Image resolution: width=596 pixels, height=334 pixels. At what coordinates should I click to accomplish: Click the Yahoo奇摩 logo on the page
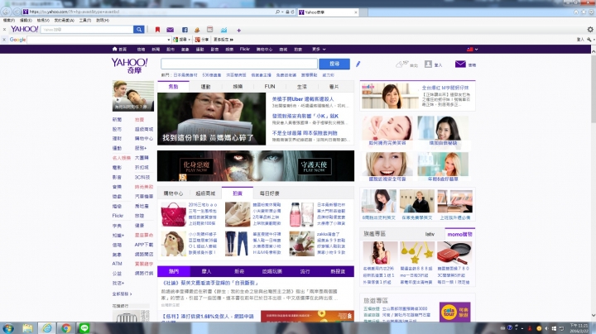[129, 65]
